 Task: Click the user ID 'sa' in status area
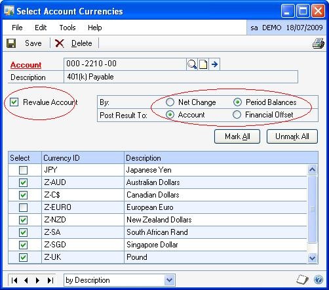[x=254, y=28]
